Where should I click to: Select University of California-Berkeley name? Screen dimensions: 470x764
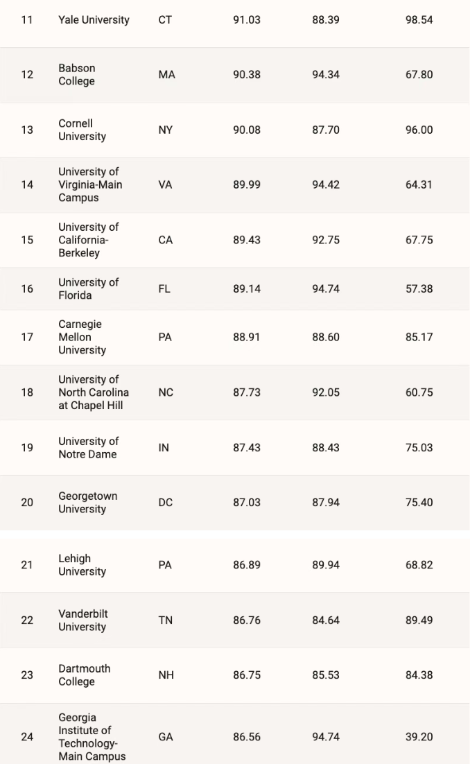89,240
